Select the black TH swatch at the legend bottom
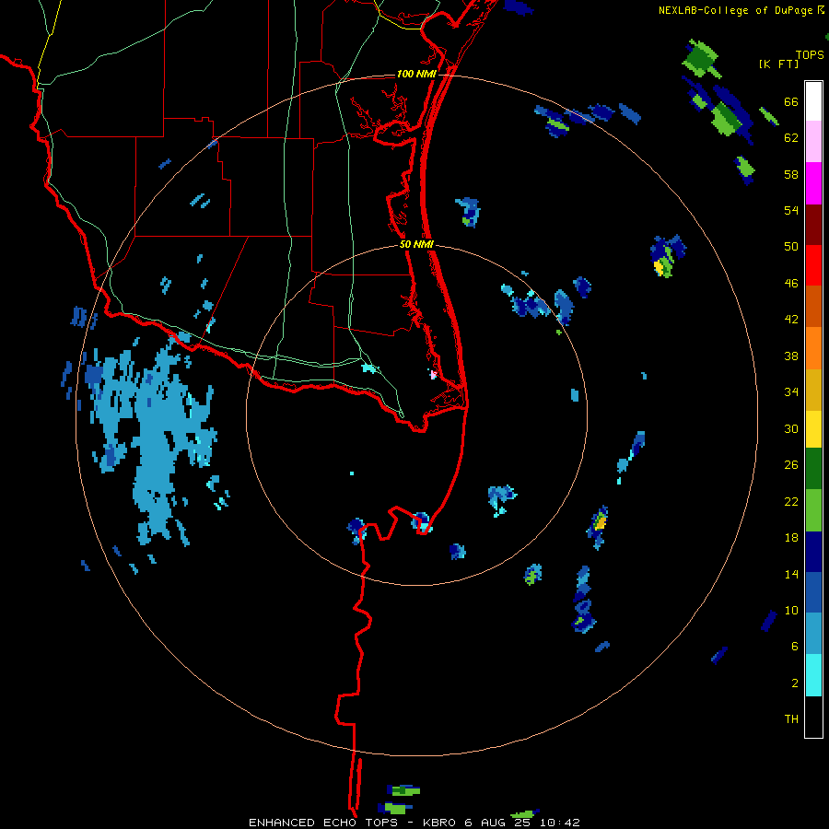This screenshot has width=829, height=829. (813, 717)
